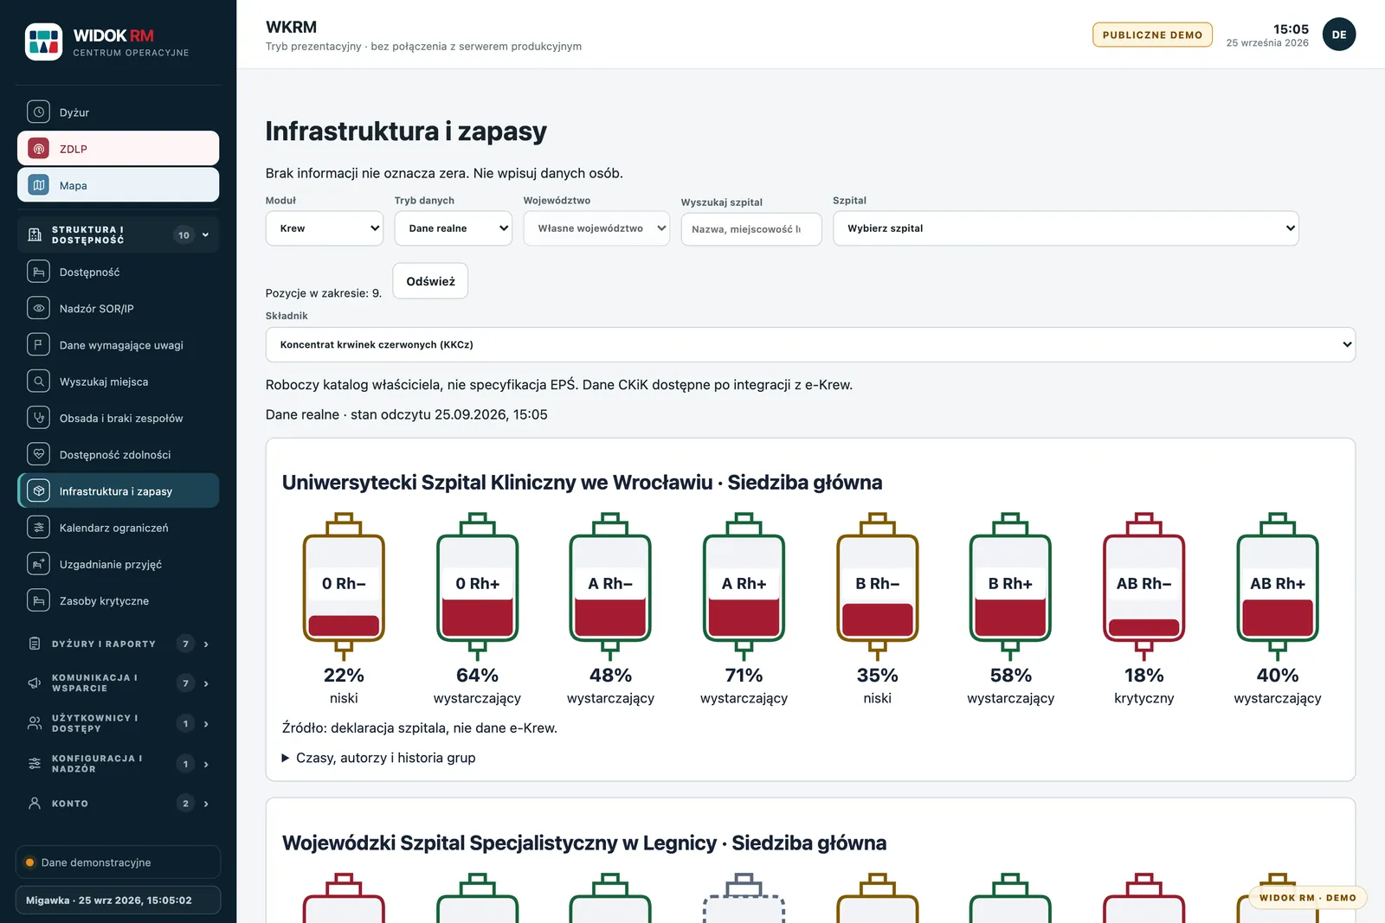Click the DE user avatar

(1338, 35)
